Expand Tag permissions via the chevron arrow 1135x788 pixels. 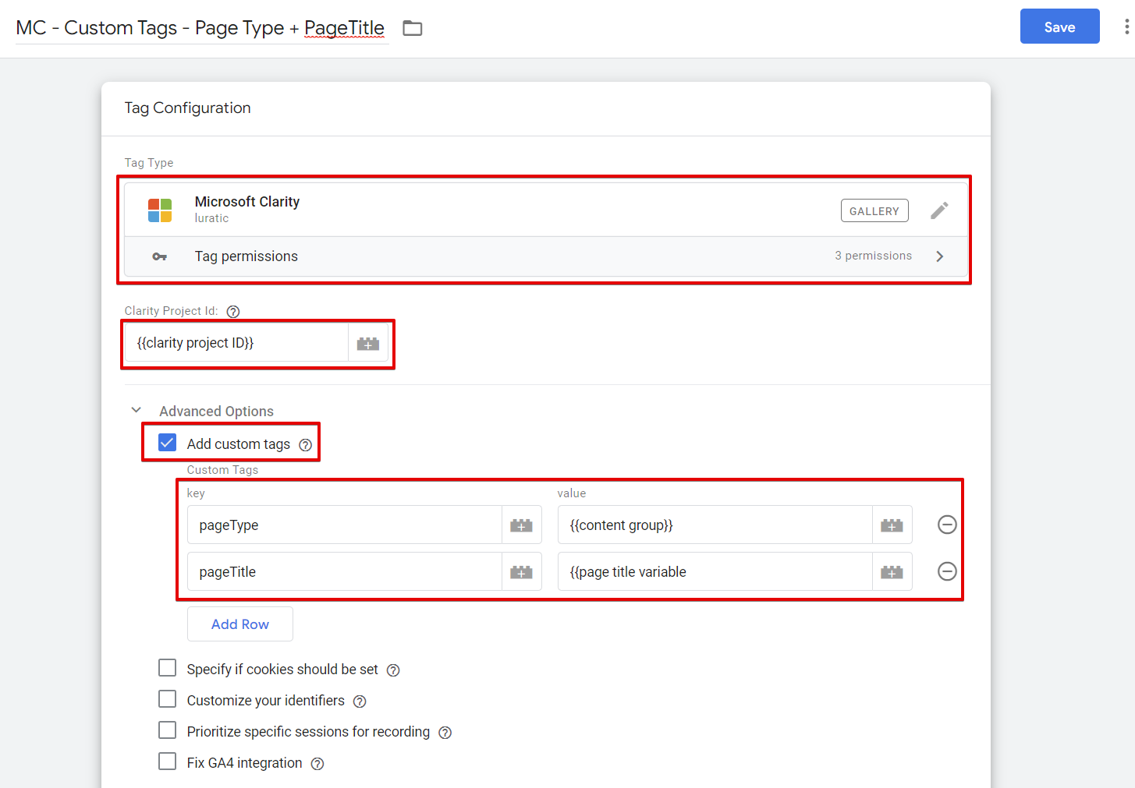pyautogui.click(x=940, y=256)
